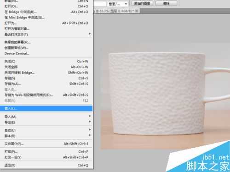
Task: Choose 存储为(A)... menu entry
Action: 46,84
